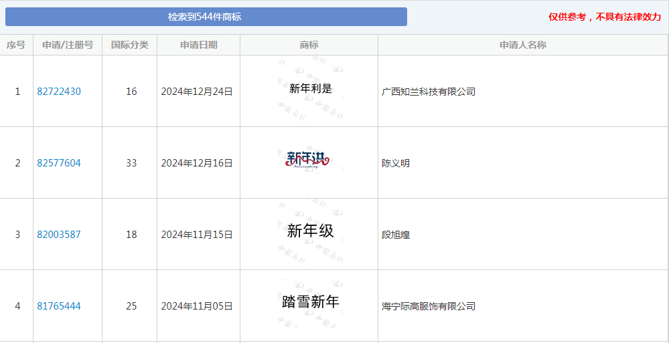Click date cell 2024年12月16日
671x343 pixels.
point(197,162)
